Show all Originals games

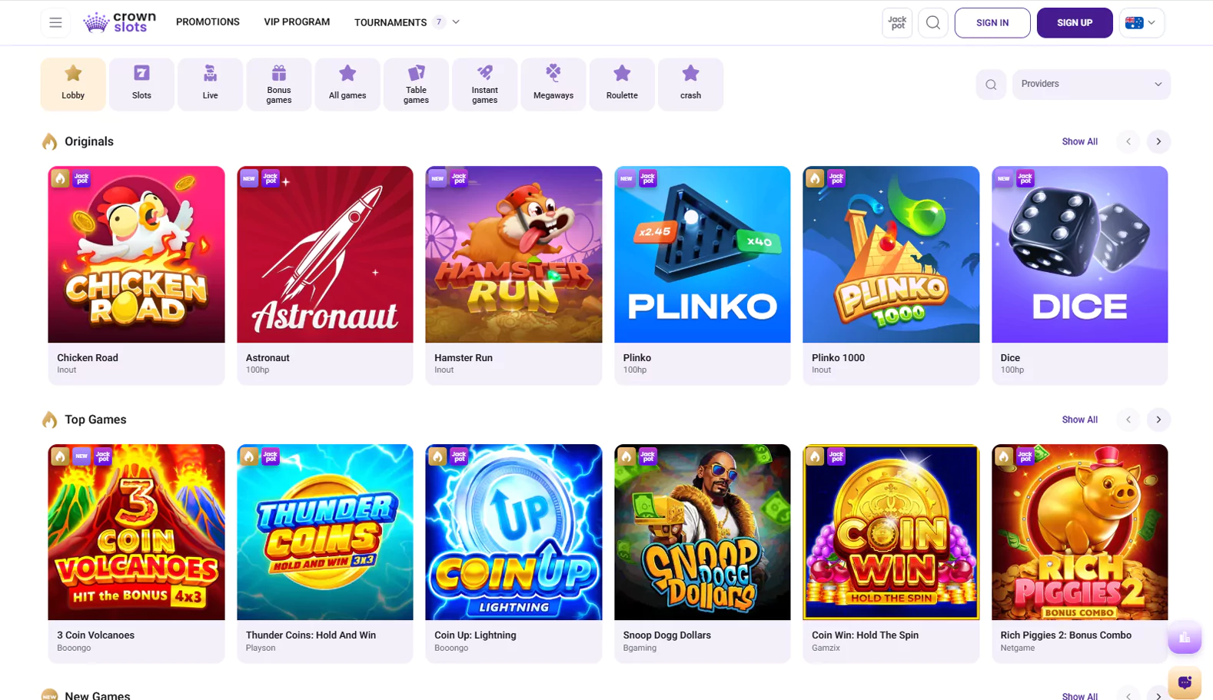tap(1079, 141)
